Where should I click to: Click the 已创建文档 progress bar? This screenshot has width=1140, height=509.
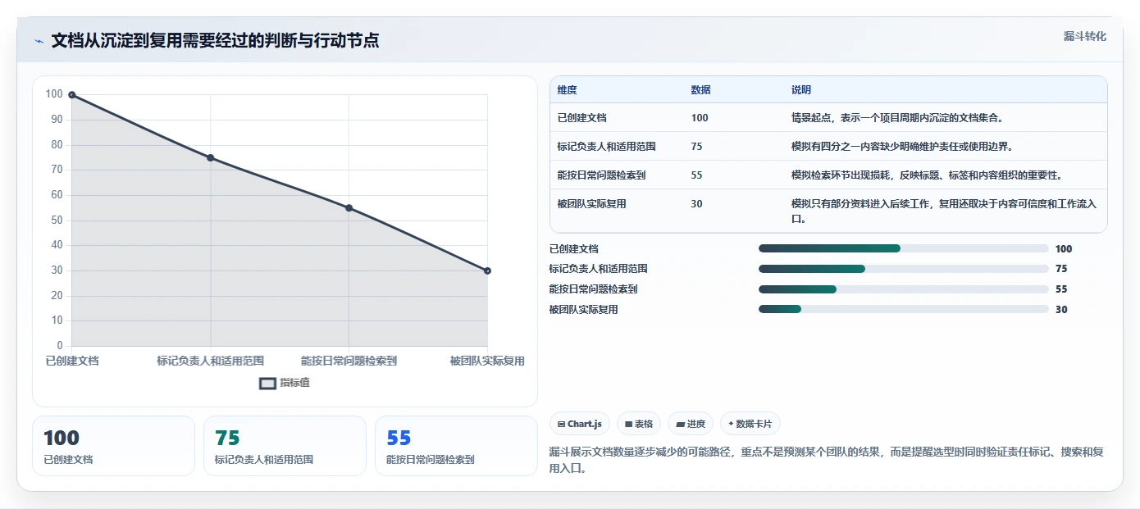(x=904, y=248)
